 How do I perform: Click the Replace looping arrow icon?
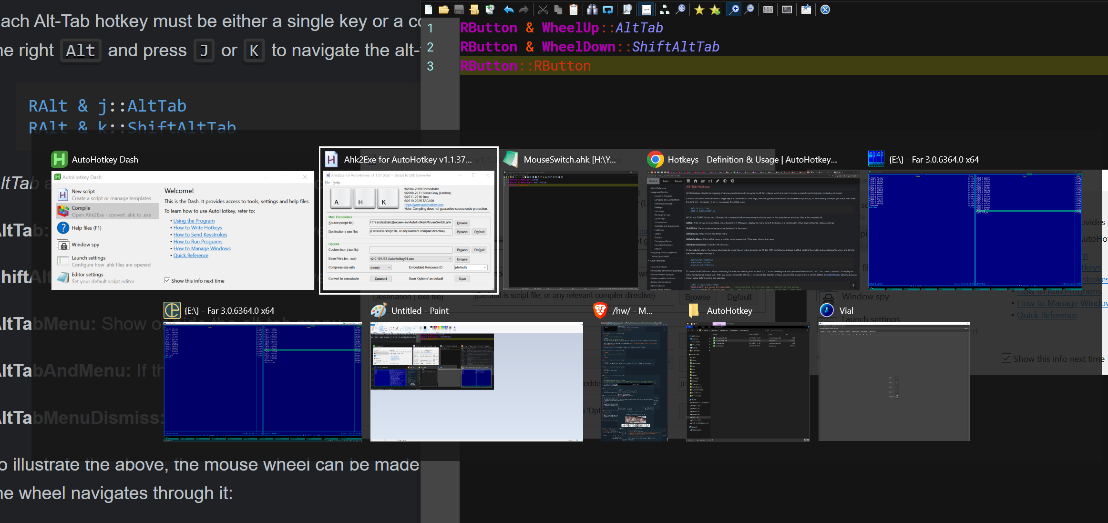tap(608, 10)
